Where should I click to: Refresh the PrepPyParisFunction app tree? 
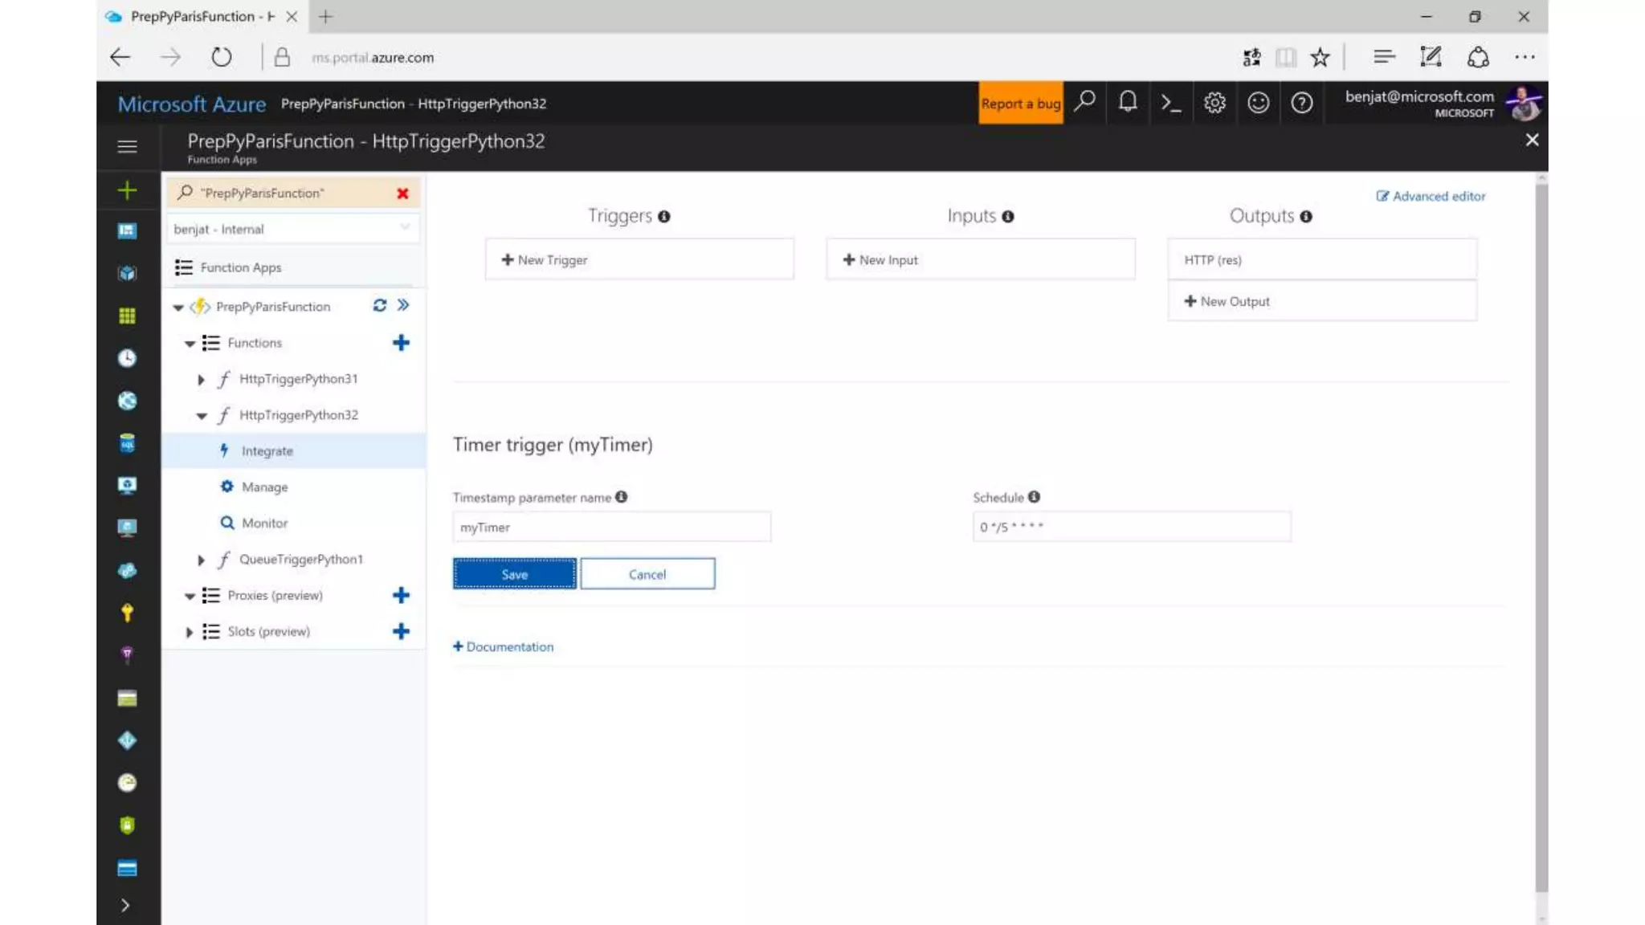pos(380,305)
